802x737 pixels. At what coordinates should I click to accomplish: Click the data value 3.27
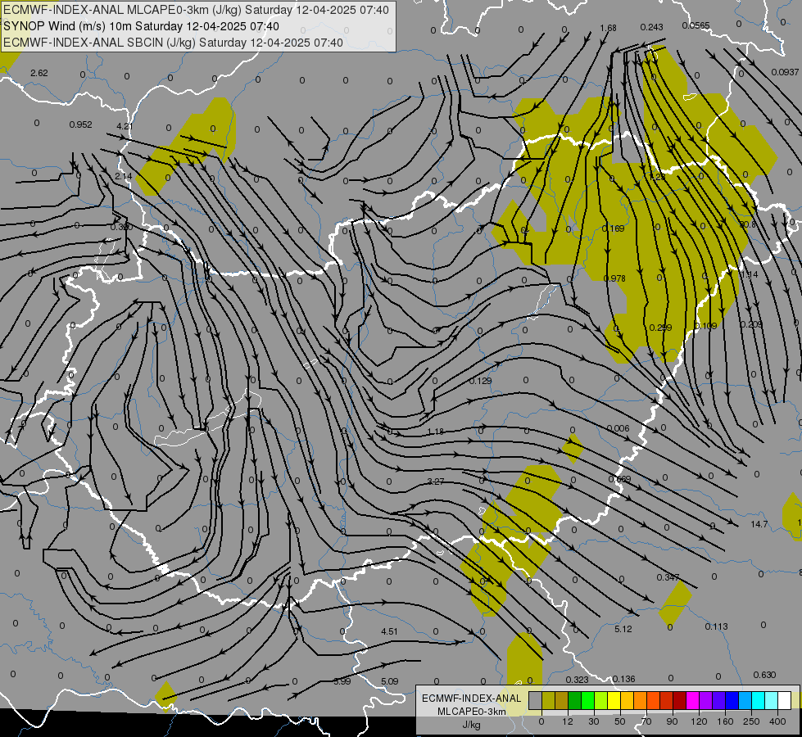pyautogui.click(x=435, y=482)
